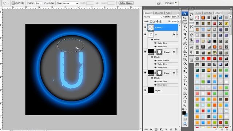This screenshot has width=233, height=131.
Task: Select the Slice tool
Action: [x=185, y=38]
